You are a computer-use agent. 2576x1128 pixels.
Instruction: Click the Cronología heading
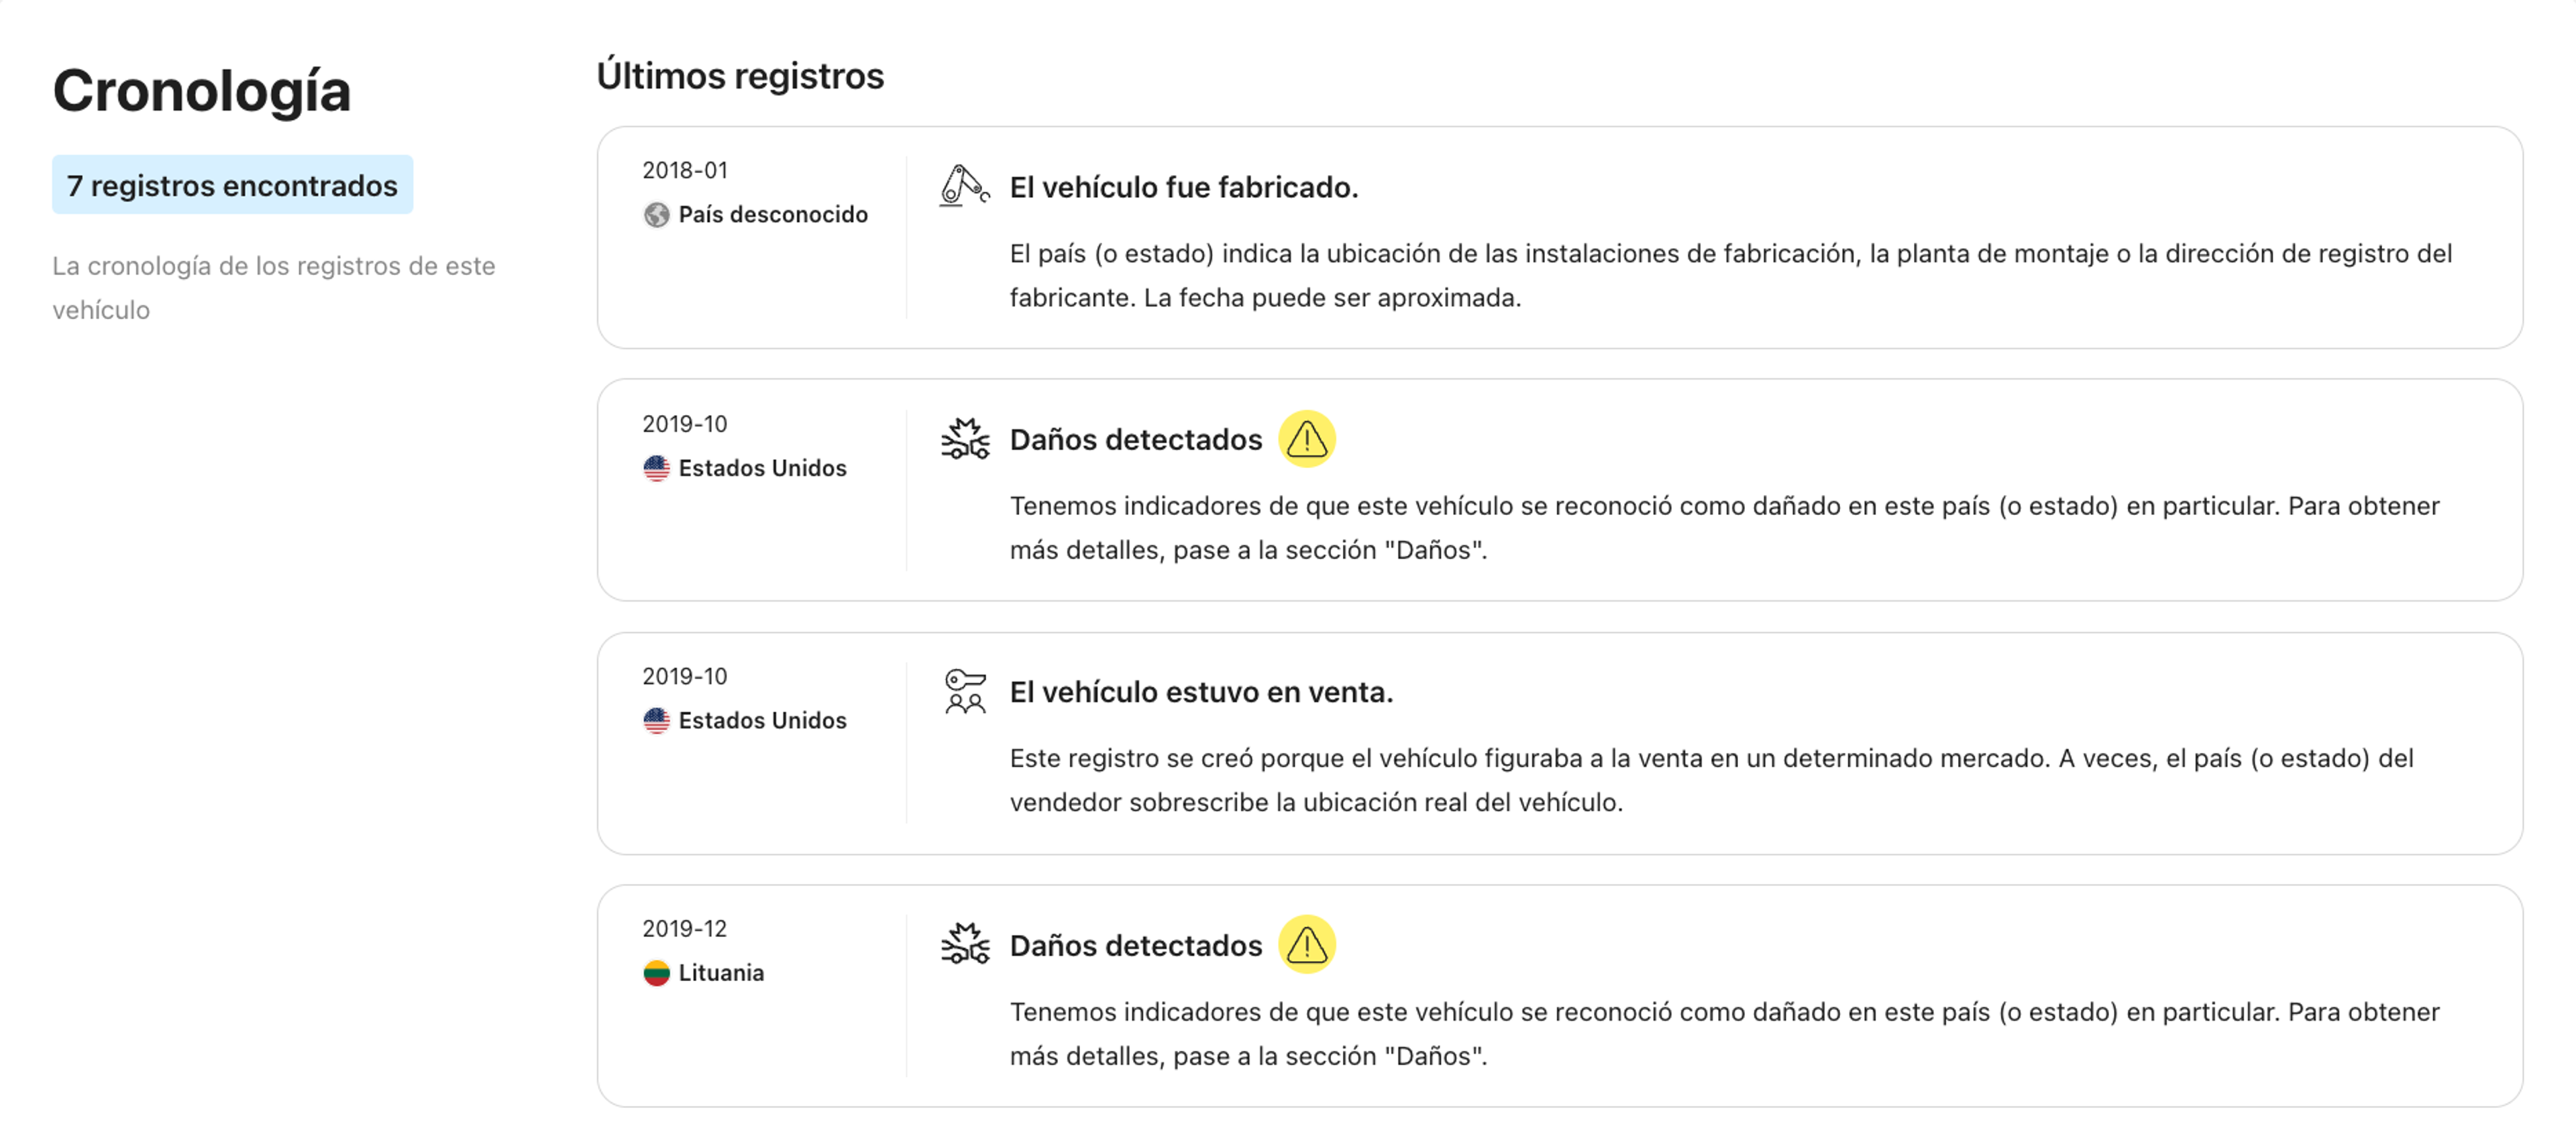click(x=201, y=91)
